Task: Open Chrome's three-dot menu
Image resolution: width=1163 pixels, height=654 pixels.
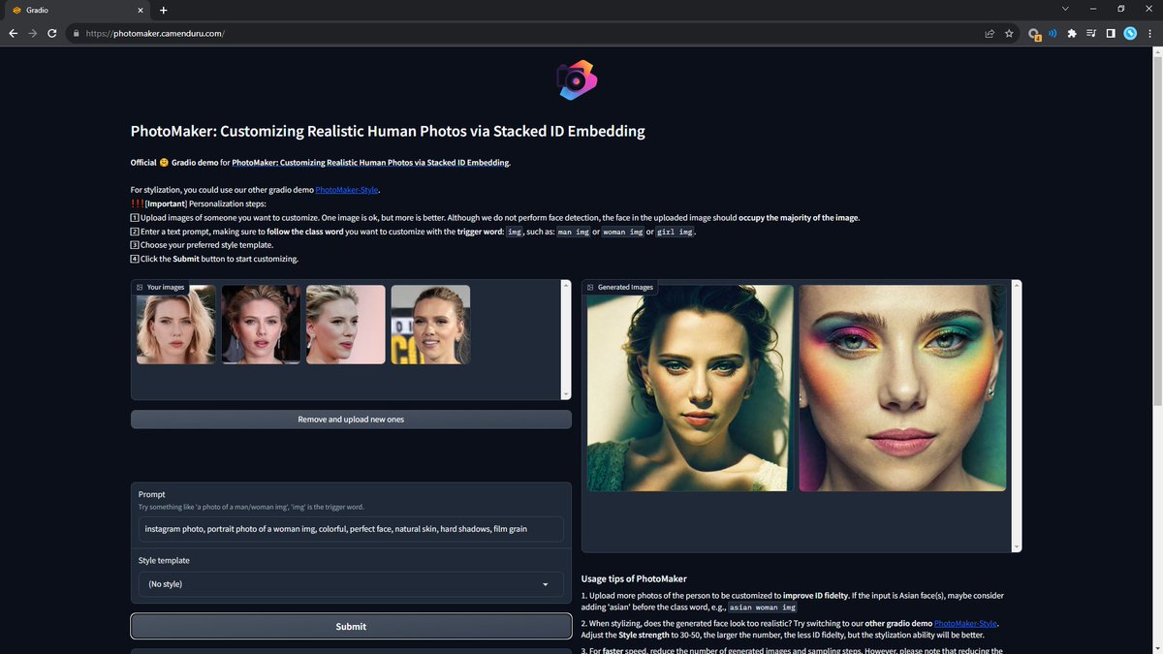Action: pos(1149,33)
